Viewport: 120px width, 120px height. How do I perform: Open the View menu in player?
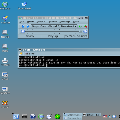pyautogui.click(x=30, y=22)
